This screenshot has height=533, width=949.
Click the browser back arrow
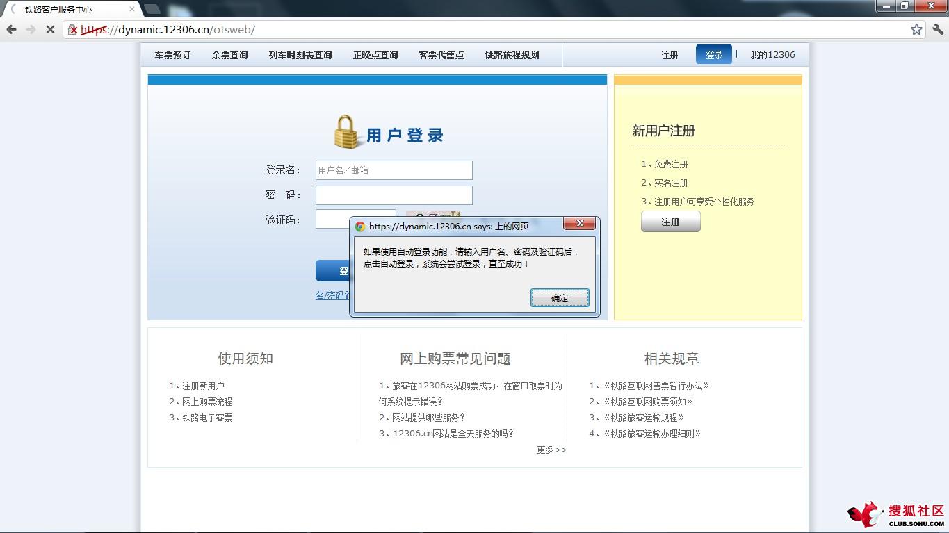11,30
